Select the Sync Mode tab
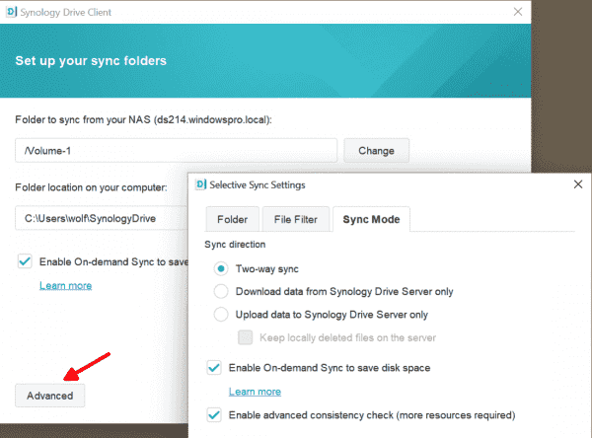This screenshot has height=438, width=592. pos(371,219)
